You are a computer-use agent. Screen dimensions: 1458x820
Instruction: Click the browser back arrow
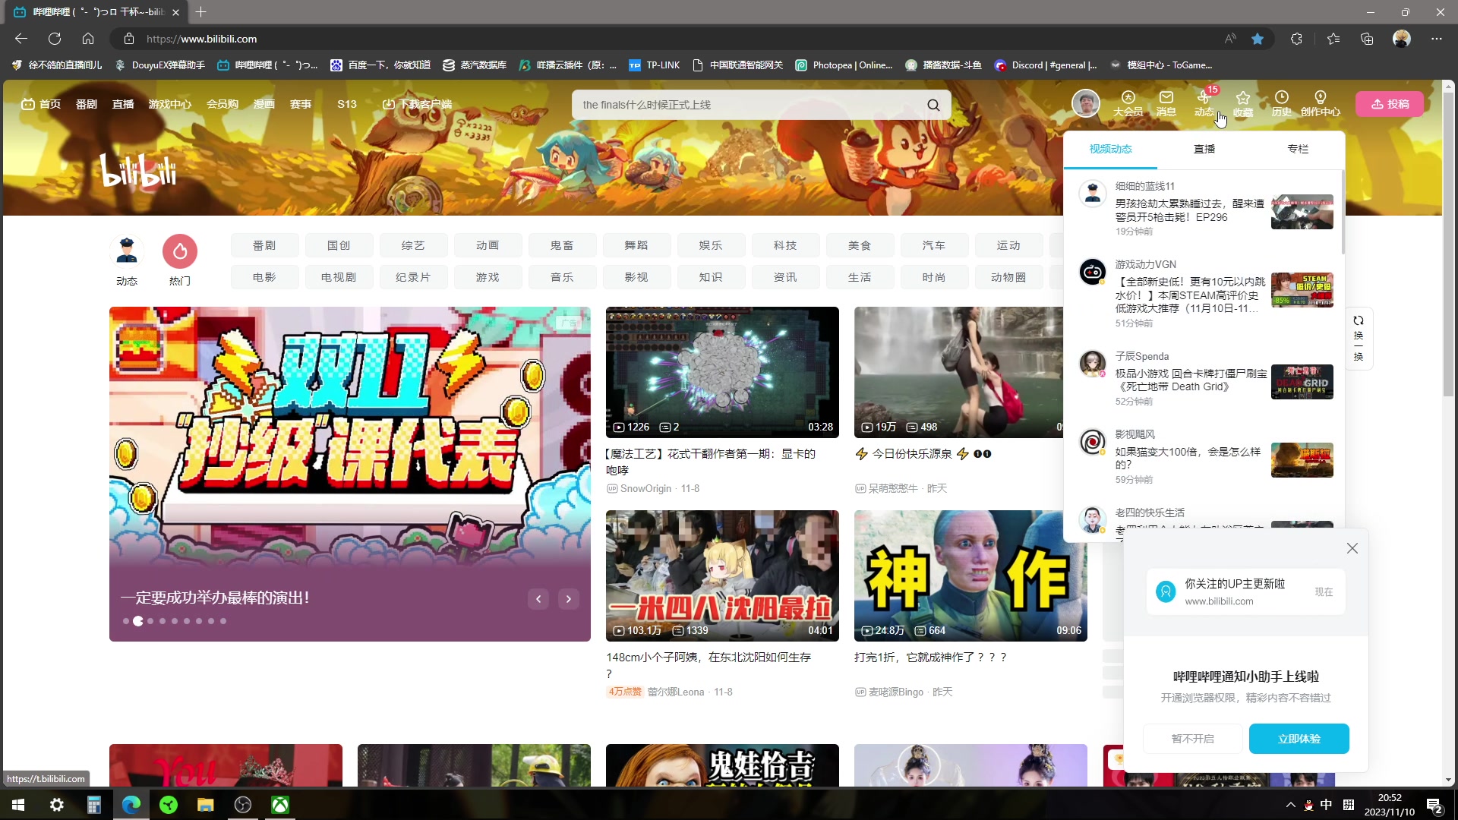(x=21, y=39)
